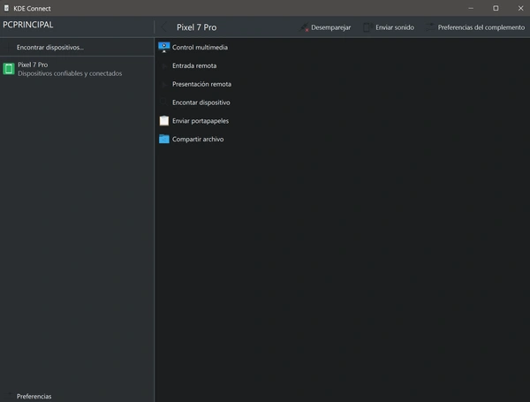Maximize the KDE Connect window
Viewport: 530px width, 402px height.
tap(496, 8)
